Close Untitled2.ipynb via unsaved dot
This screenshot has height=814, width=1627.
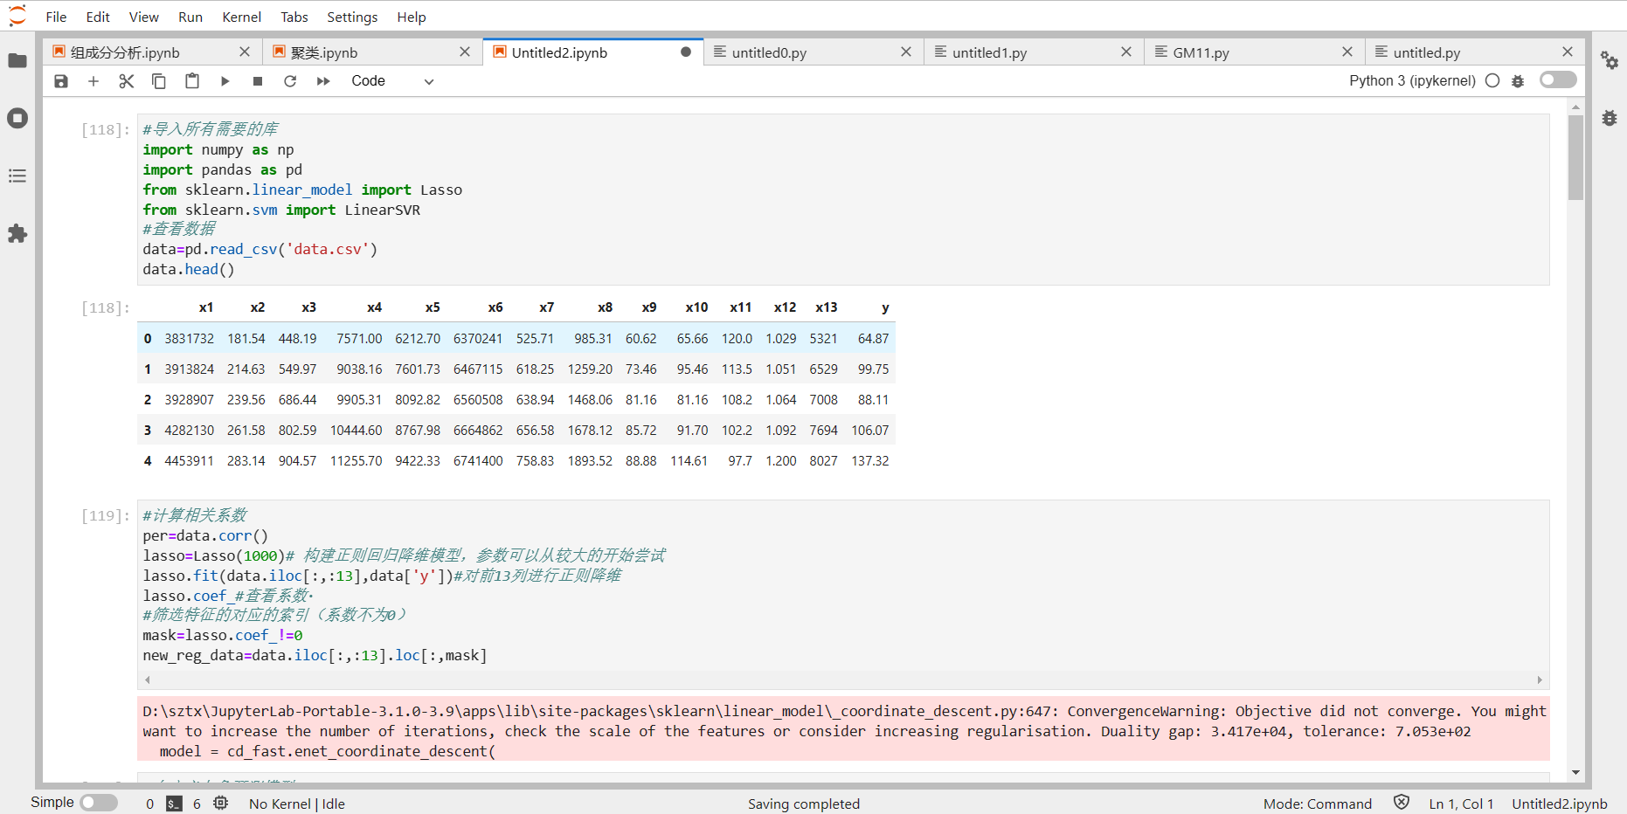(x=686, y=52)
